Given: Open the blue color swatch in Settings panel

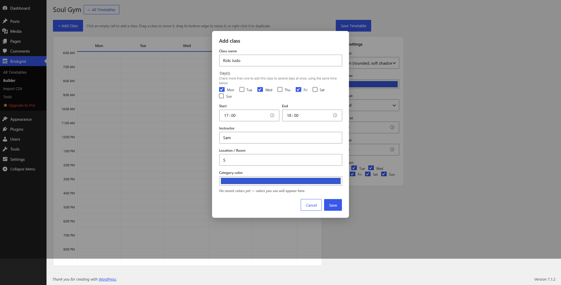Looking at the screenshot, I should click(374, 84).
